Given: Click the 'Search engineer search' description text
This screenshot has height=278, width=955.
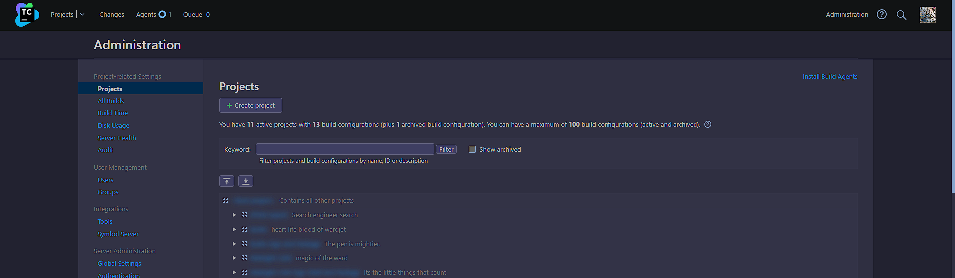Looking at the screenshot, I should [325, 215].
